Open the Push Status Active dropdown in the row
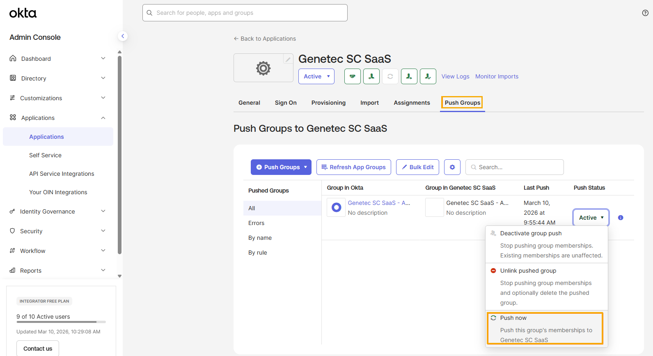Image resolution: width=653 pixels, height=356 pixels. coord(591,218)
